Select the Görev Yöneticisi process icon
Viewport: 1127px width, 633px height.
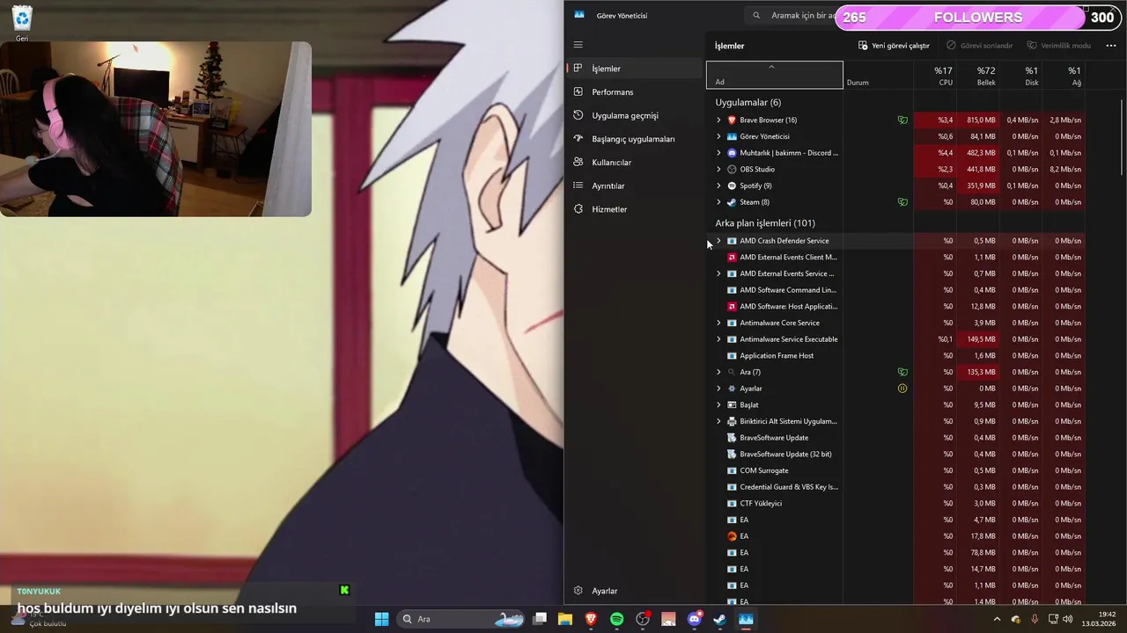click(731, 136)
